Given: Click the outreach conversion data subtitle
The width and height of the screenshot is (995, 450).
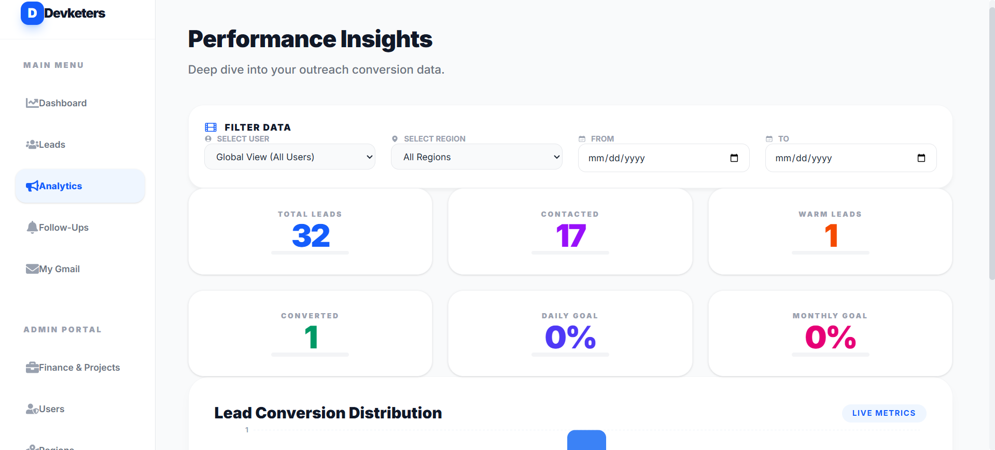Looking at the screenshot, I should (316, 70).
